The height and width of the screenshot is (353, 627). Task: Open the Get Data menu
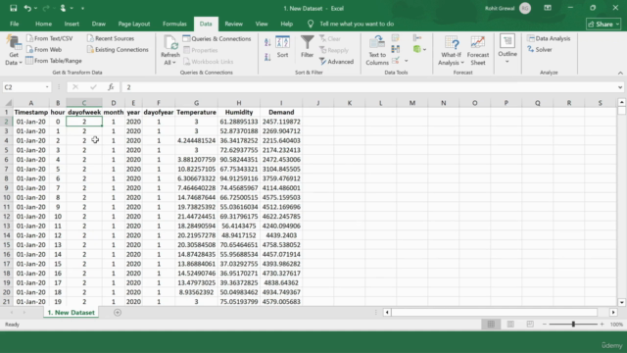(x=13, y=50)
